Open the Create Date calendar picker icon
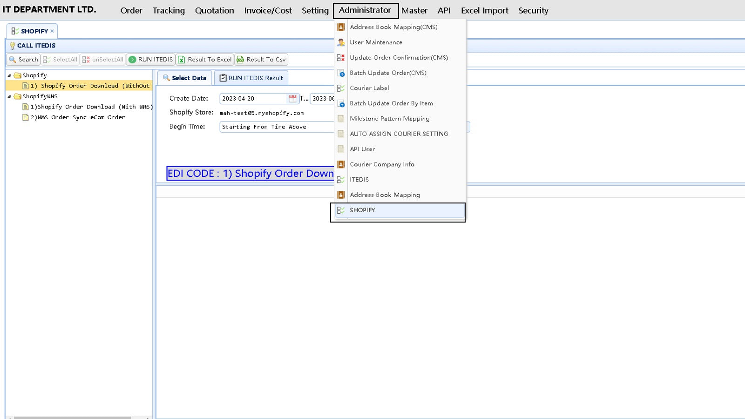The height and width of the screenshot is (419, 745). tap(292, 99)
